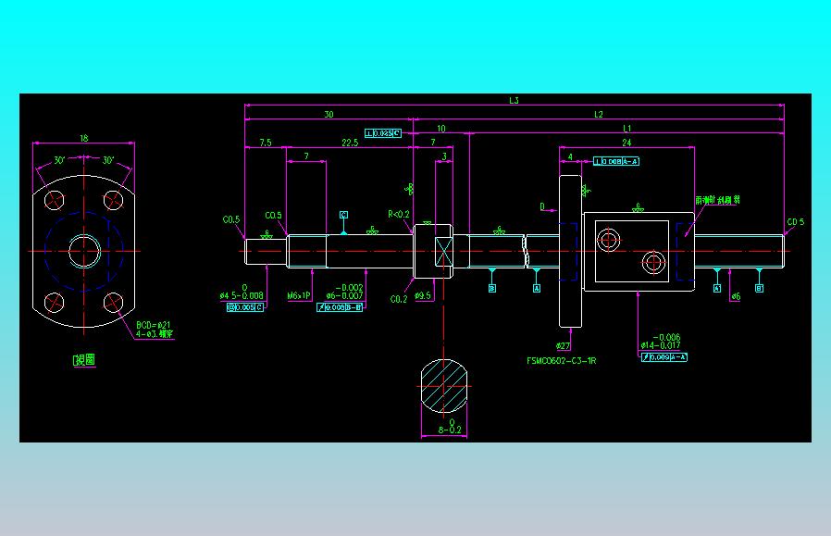The height and width of the screenshot is (536, 831).
Task: Select the "C0.2" chamfer note
Action: tap(399, 300)
